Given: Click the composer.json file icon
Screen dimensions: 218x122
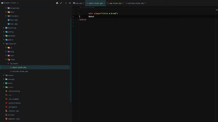Looking at the screenshot, I should [x=6, y=119].
